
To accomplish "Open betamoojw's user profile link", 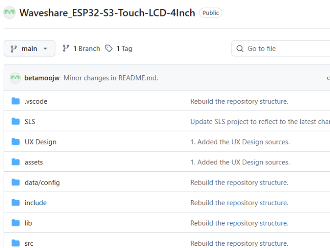I will pos(42,78).
